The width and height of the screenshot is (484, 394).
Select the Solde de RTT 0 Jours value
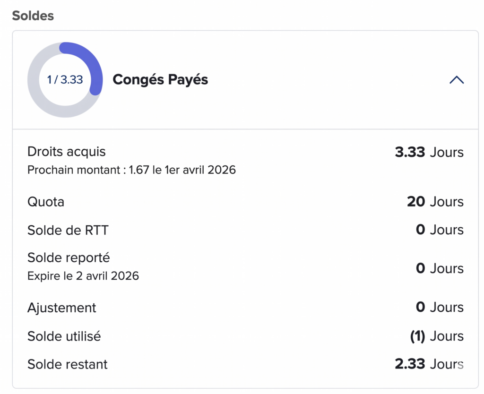[440, 230]
